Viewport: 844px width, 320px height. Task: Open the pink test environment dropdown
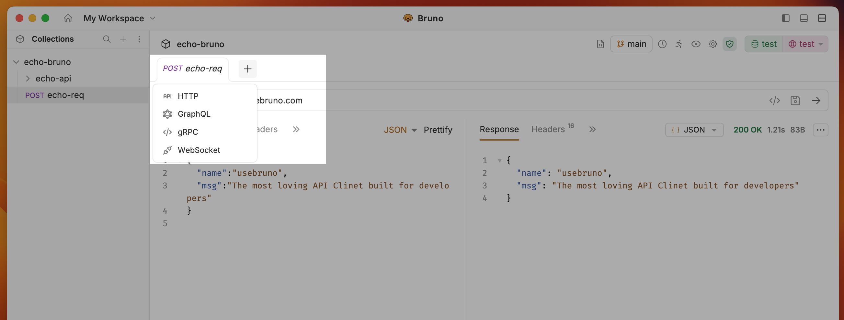[805, 44]
